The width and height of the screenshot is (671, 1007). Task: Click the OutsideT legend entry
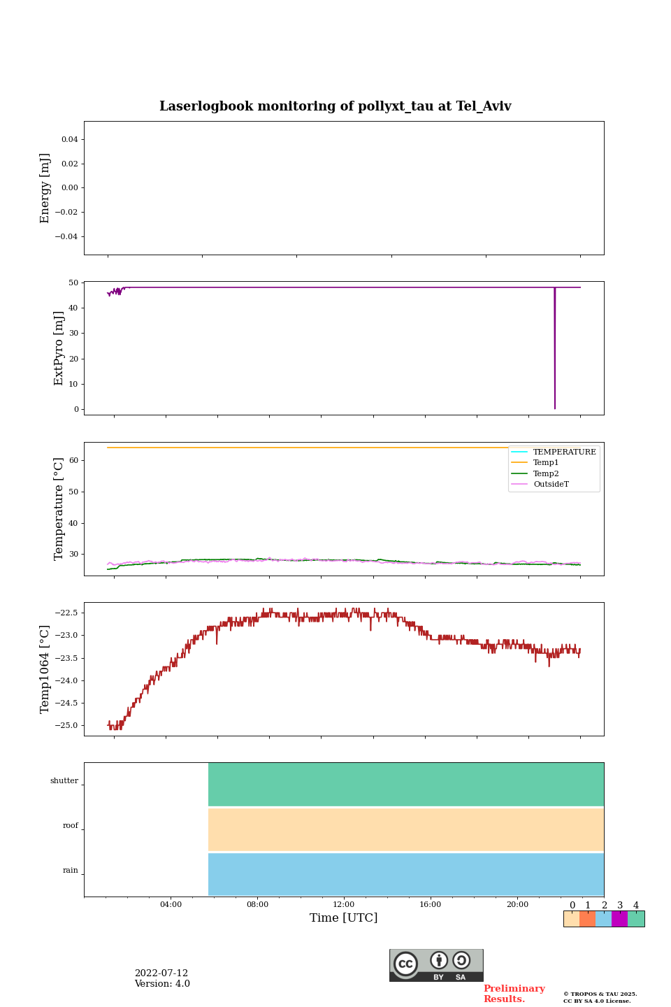541,484
